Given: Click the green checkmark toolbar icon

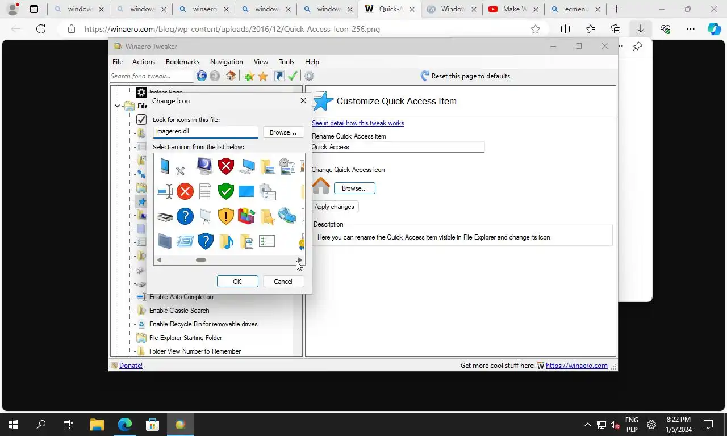Looking at the screenshot, I should point(293,76).
